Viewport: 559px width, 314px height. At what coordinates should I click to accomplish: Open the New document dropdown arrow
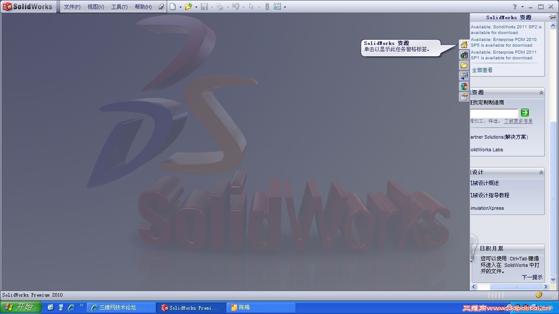[x=180, y=7]
